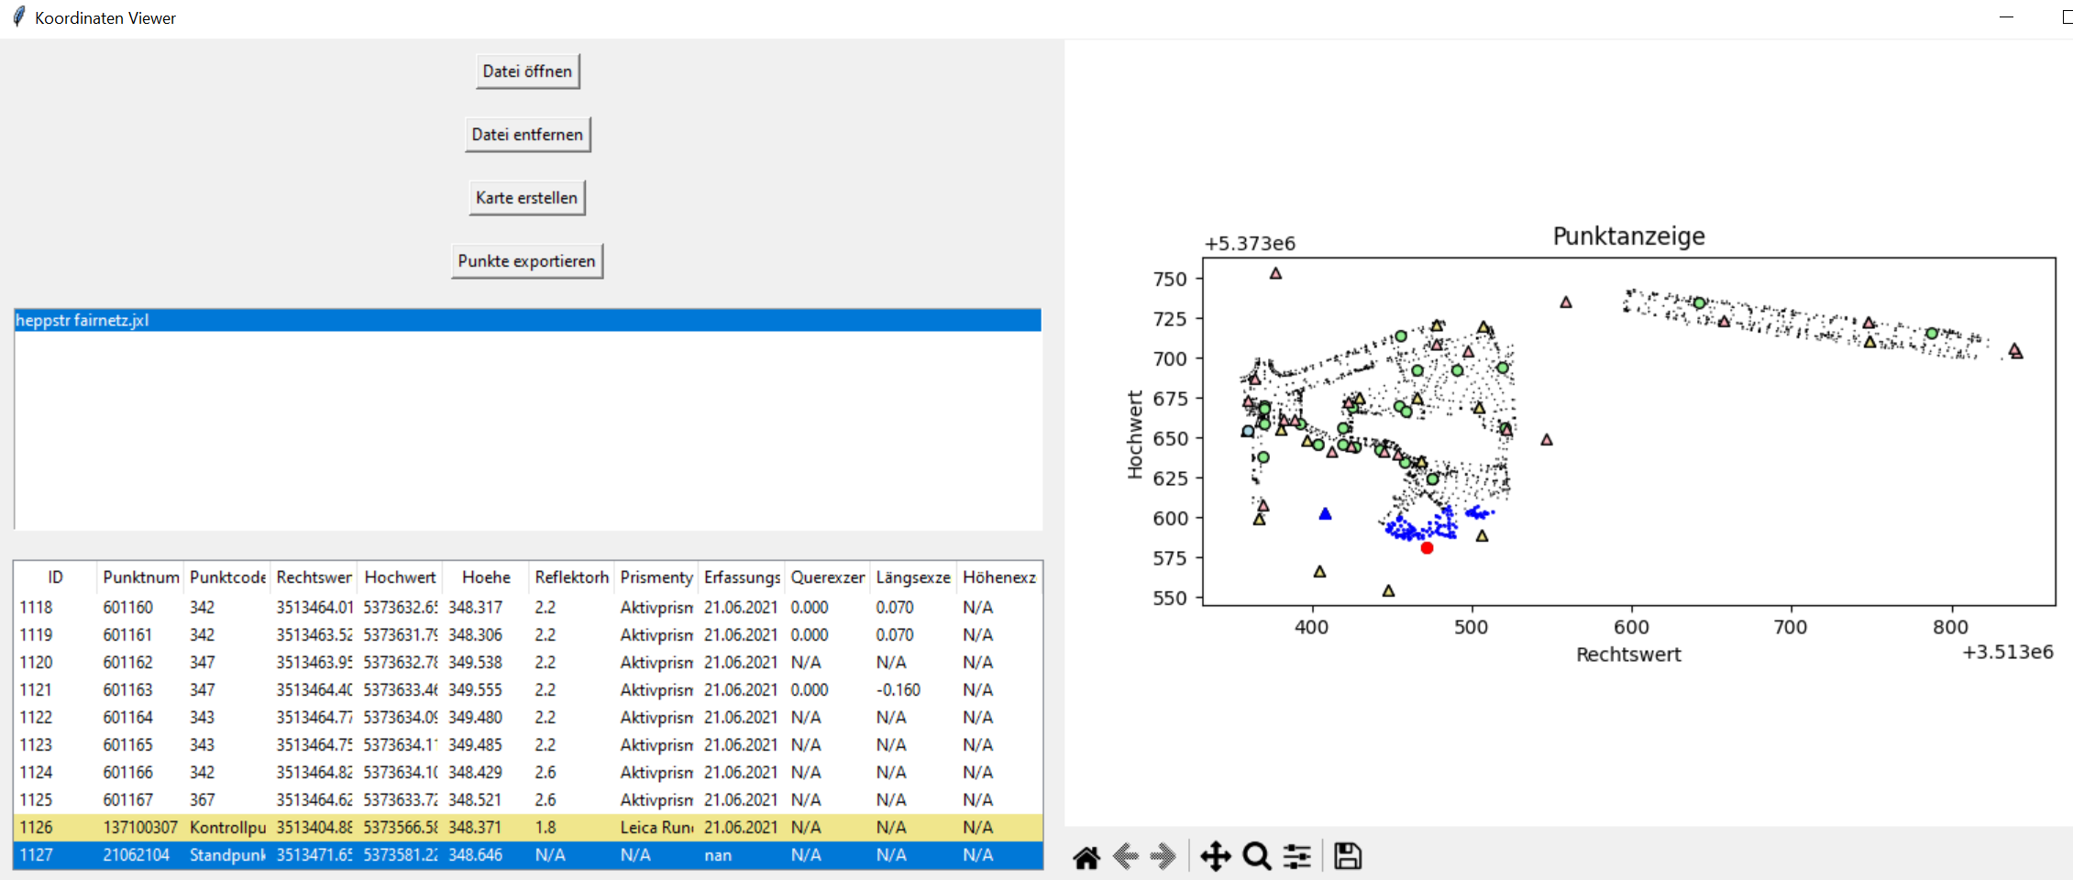
Task: Select table row with ID 1124
Action: pos(528,773)
